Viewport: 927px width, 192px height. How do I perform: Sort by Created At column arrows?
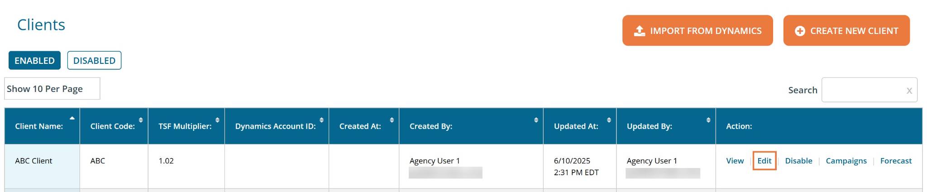[392, 120]
